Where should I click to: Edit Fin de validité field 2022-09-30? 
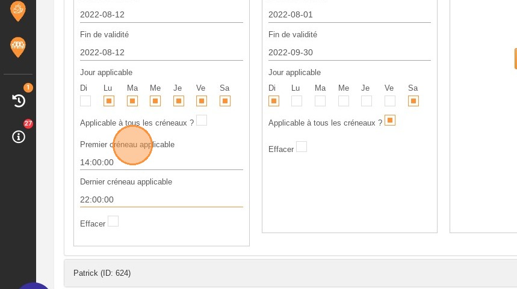pos(350,52)
